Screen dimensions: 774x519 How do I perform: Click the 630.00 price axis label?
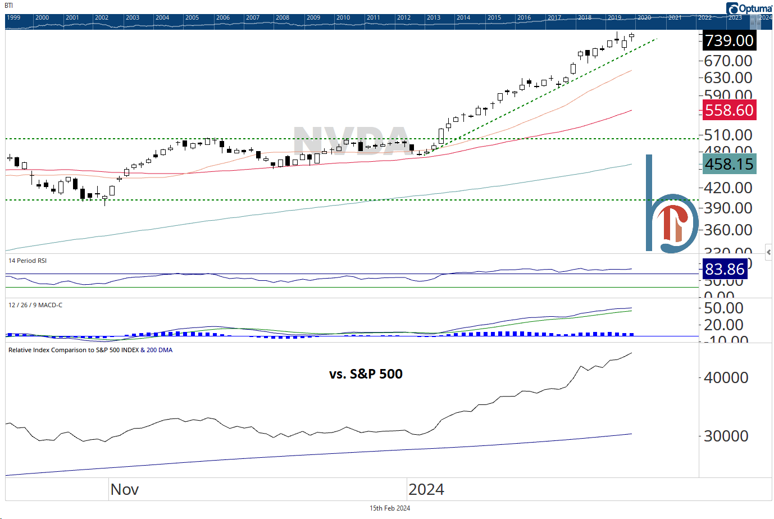click(729, 78)
